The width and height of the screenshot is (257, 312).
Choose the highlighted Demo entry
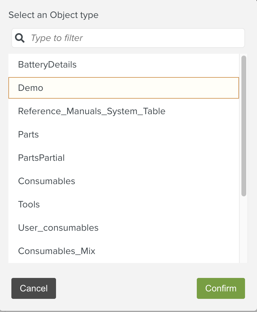tap(31, 88)
